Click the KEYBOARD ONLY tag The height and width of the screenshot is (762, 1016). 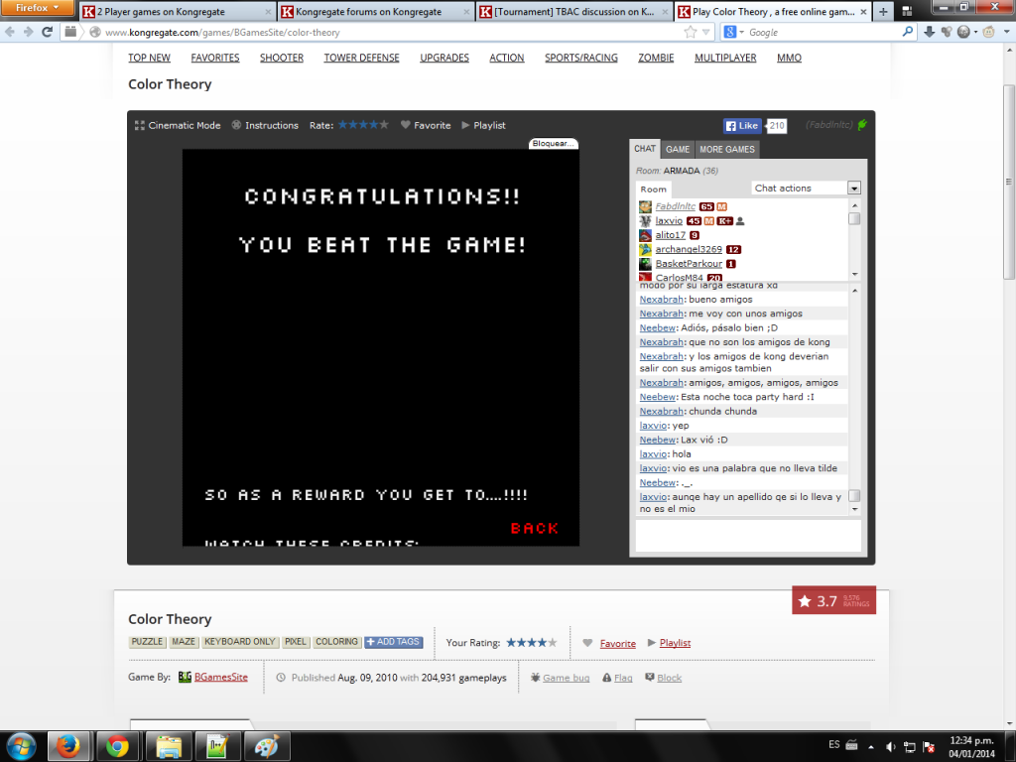coord(240,642)
